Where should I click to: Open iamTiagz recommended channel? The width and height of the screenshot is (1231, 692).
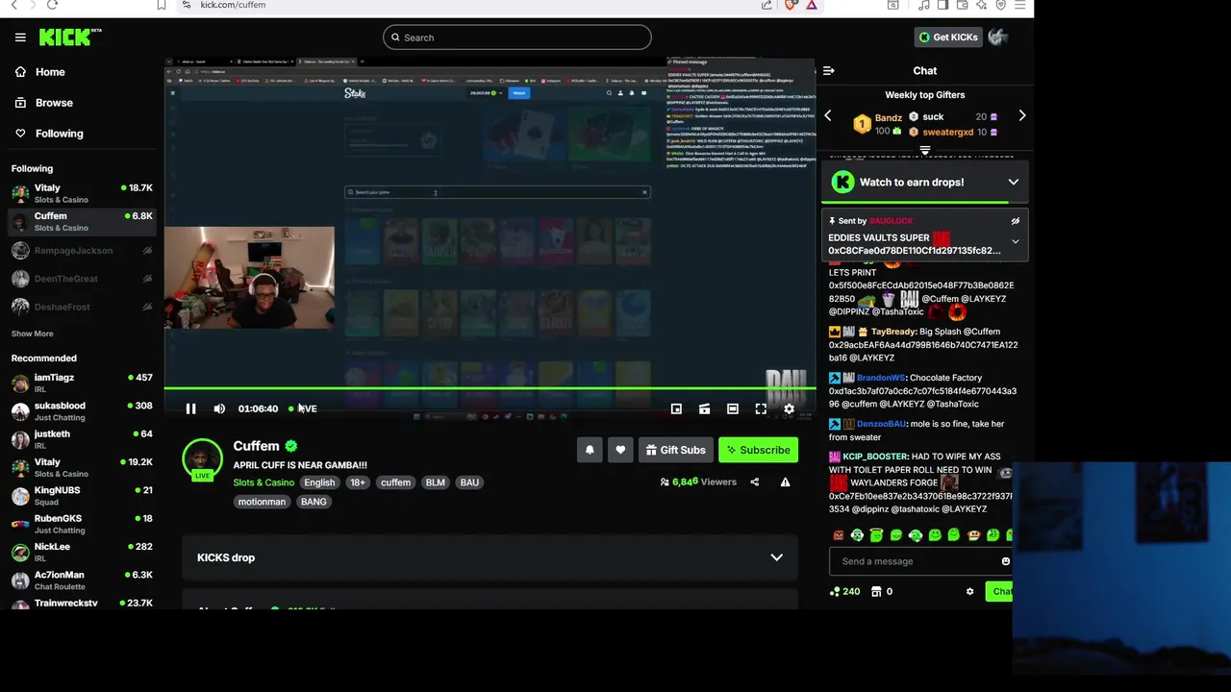point(81,383)
